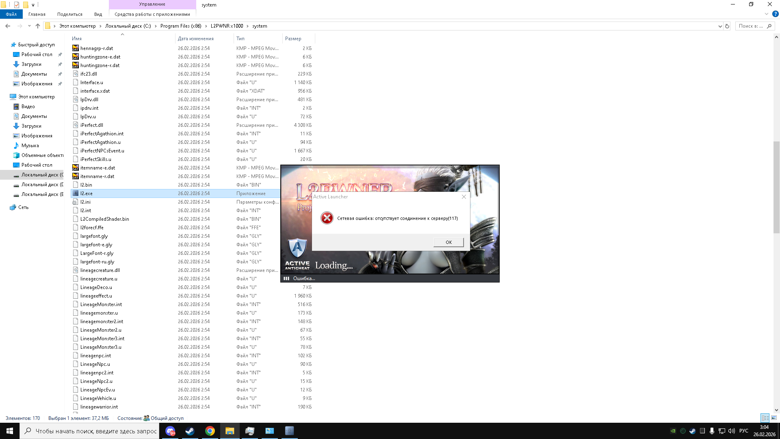The height and width of the screenshot is (439, 780).
Task: Expand the address bar history dropdown
Action: (720, 26)
